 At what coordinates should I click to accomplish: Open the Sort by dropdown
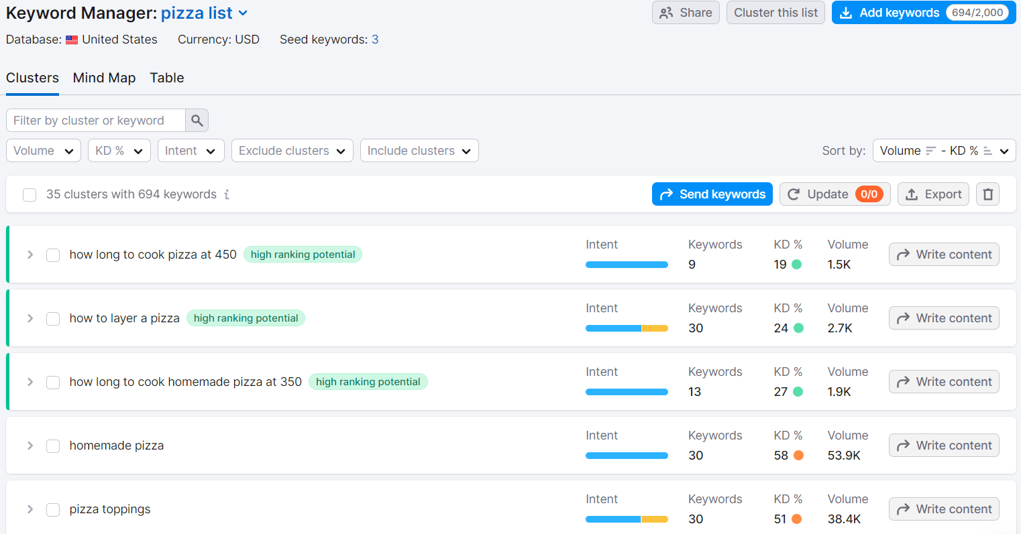pyautogui.click(x=945, y=151)
